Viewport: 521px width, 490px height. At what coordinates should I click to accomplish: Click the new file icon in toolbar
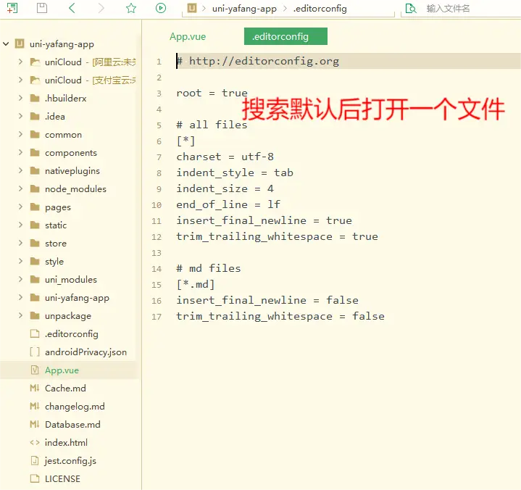coord(12,8)
